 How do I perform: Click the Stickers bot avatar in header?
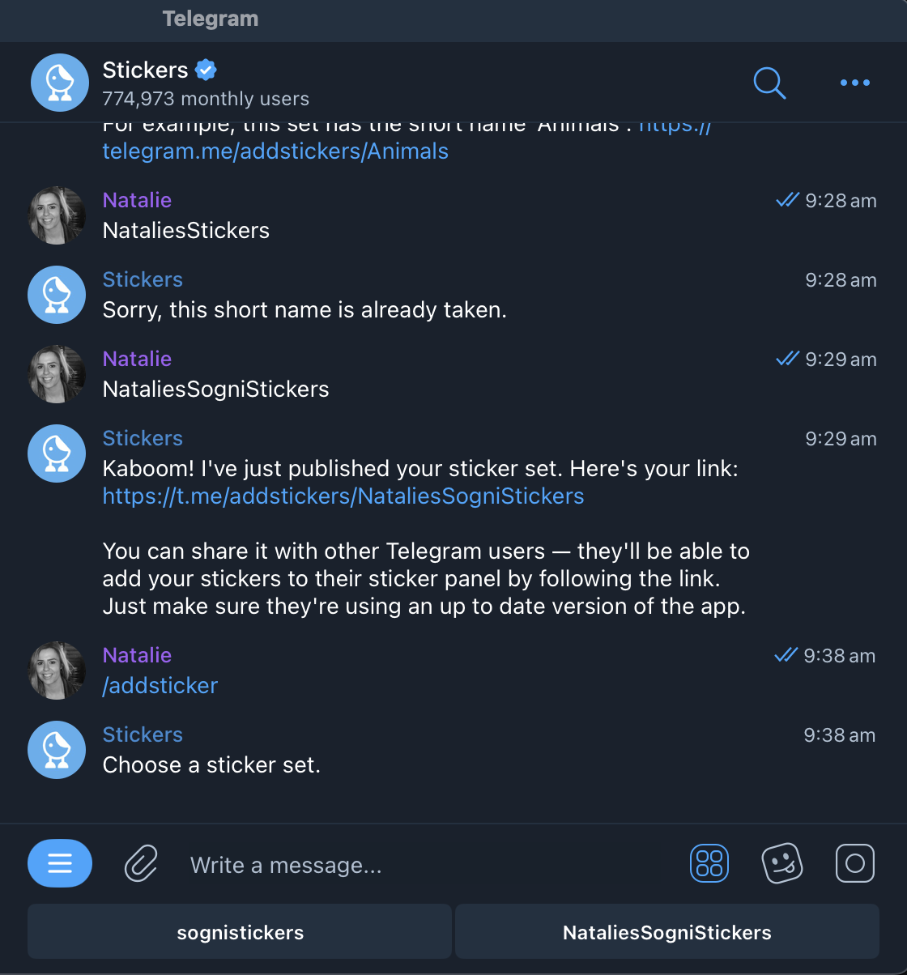coord(60,83)
